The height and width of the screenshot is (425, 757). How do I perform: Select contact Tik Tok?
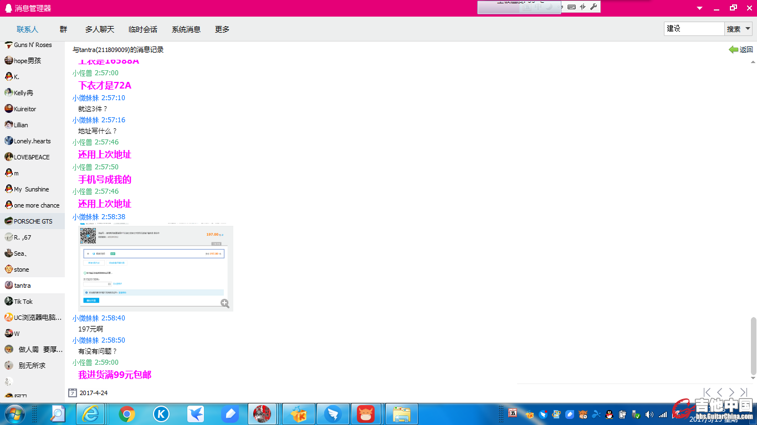click(32, 302)
